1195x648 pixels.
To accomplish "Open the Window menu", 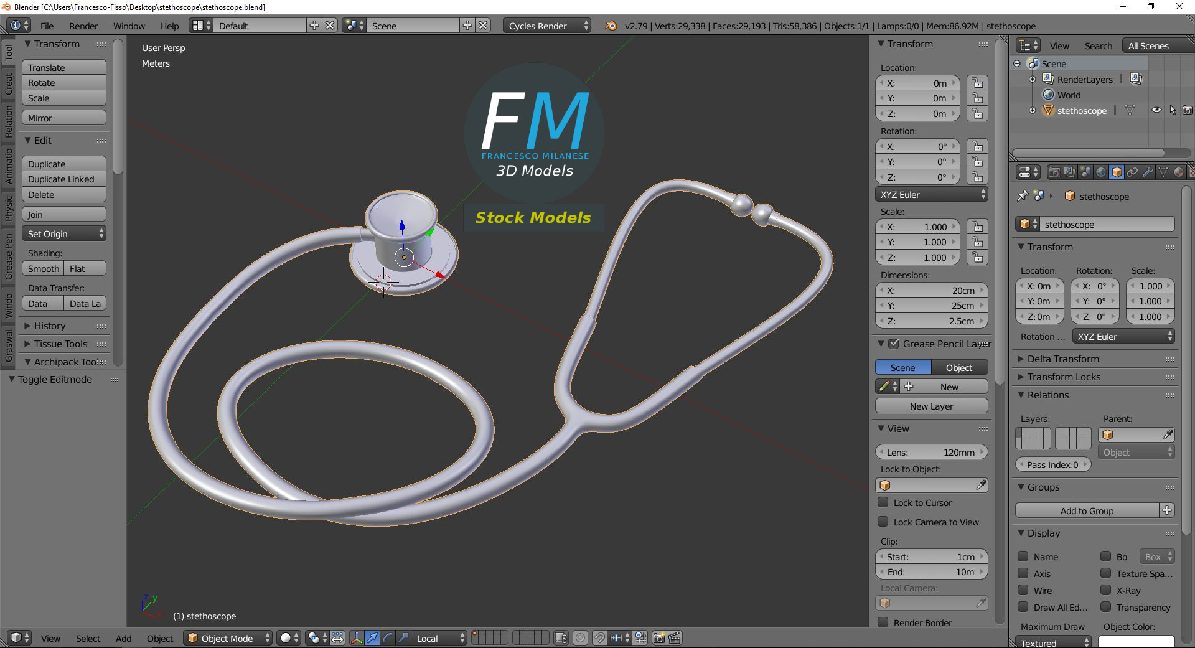I will coord(129,26).
